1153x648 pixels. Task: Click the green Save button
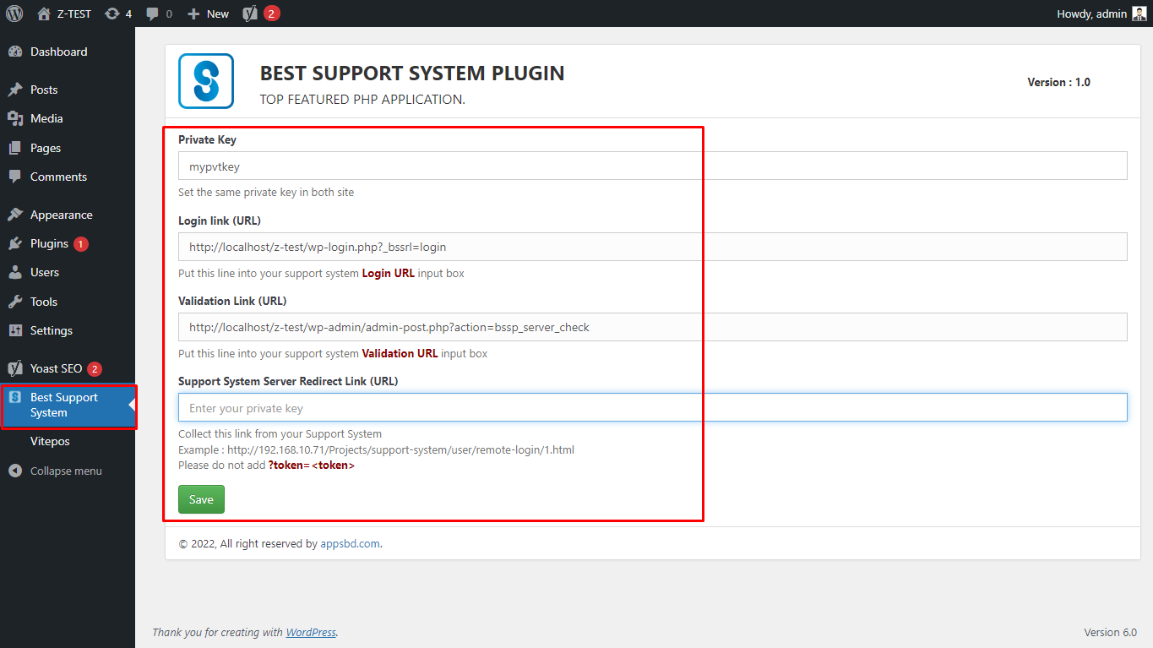pos(201,499)
